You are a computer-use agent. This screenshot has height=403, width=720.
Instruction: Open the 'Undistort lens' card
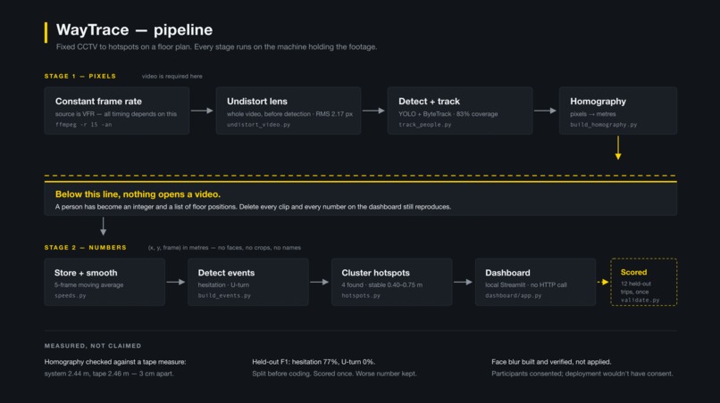point(289,111)
